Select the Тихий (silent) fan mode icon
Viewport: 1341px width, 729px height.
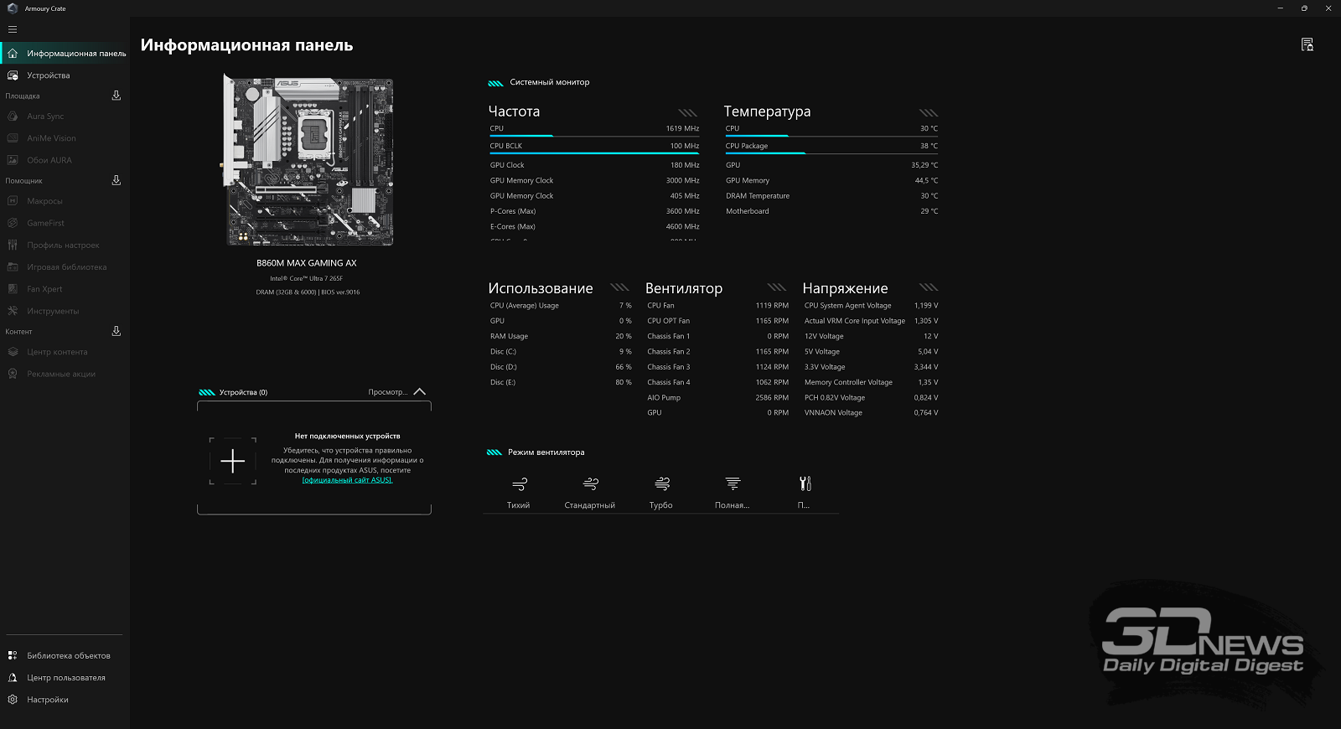[x=519, y=484]
